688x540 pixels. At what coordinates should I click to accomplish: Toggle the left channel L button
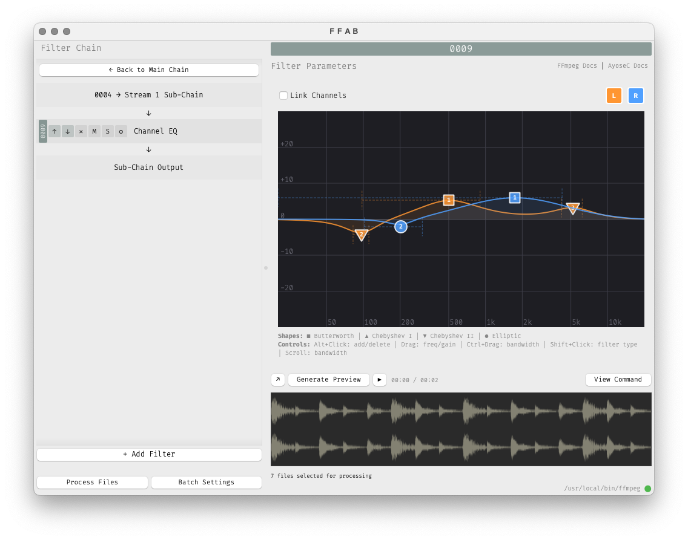[614, 96]
